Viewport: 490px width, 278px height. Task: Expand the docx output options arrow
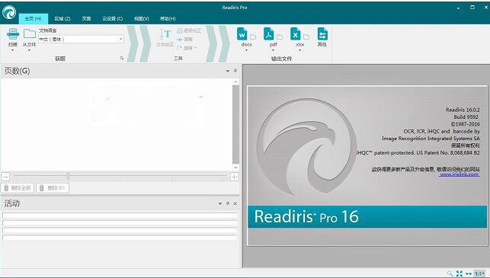[246, 50]
